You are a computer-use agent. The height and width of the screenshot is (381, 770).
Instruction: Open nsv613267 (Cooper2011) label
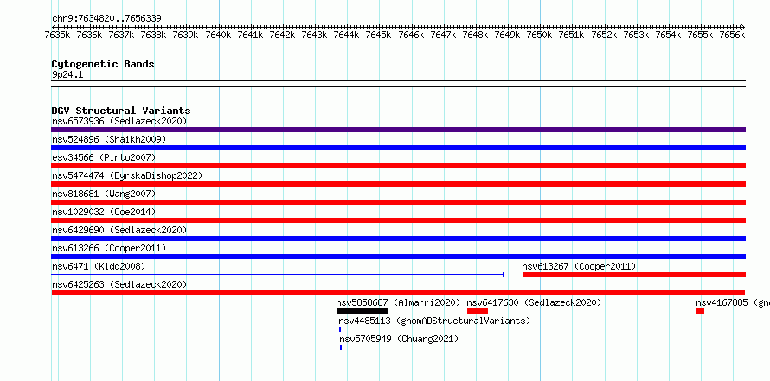pyautogui.click(x=579, y=266)
